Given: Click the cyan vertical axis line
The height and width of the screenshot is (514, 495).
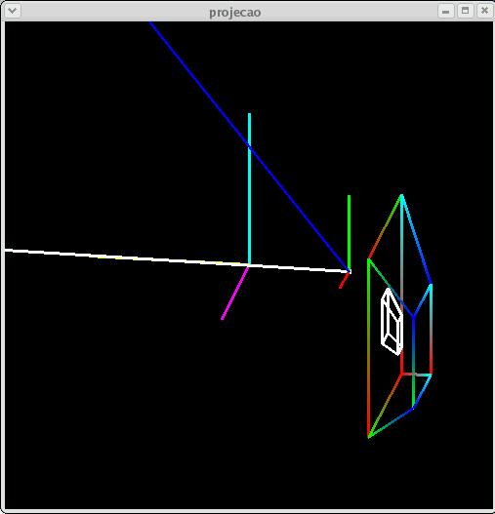Looking at the screenshot, I should 250,188.
